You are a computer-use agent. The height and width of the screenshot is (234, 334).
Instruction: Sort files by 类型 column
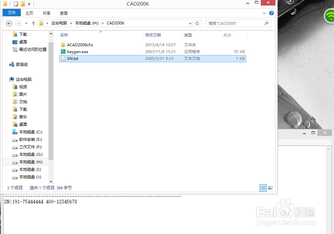(x=188, y=35)
